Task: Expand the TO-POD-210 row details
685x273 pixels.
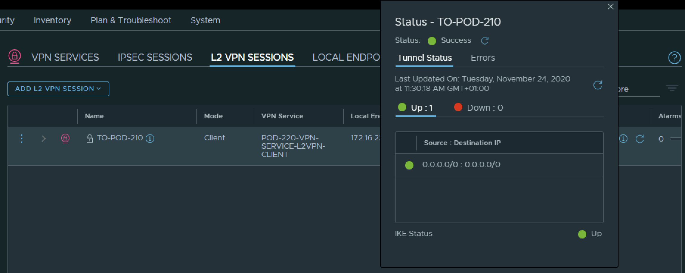Action: tap(44, 139)
